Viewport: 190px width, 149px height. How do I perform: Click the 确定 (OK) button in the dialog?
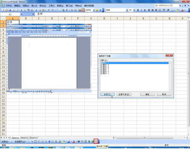coord(147,94)
